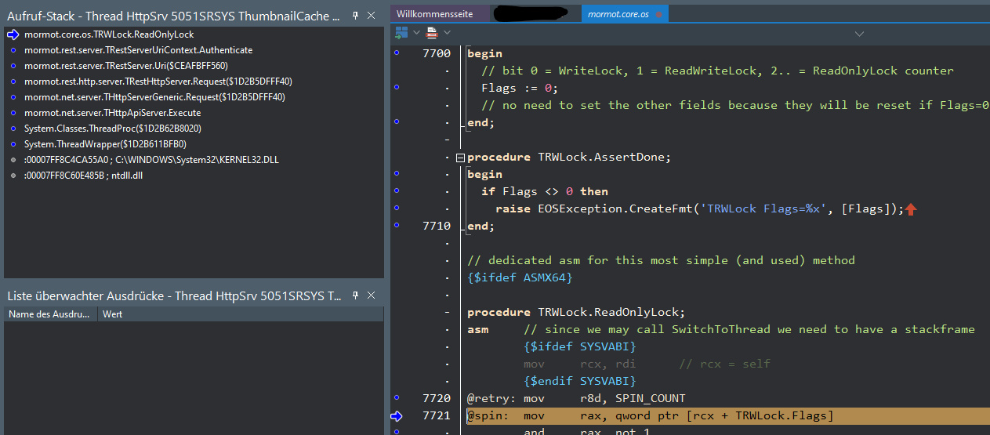Toggle breakpoint on line 7700 gutter dot
Image resolution: width=990 pixels, height=435 pixels.
(x=396, y=53)
